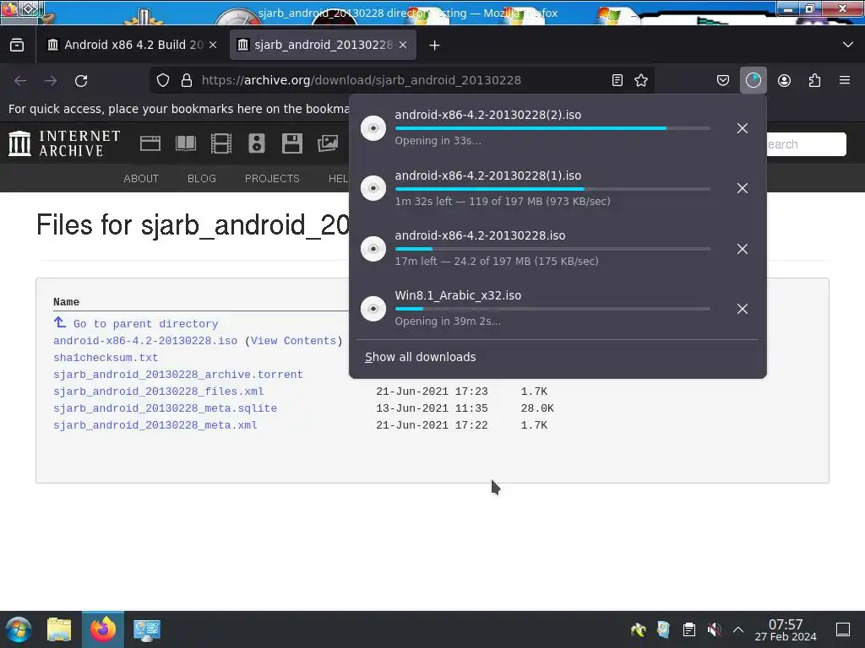Open the clipboard tray icon
The image size is (865, 648).
689,629
